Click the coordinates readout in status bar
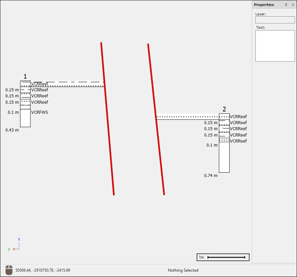The height and width of the screenshot is (277, 297). click(43, 270)
